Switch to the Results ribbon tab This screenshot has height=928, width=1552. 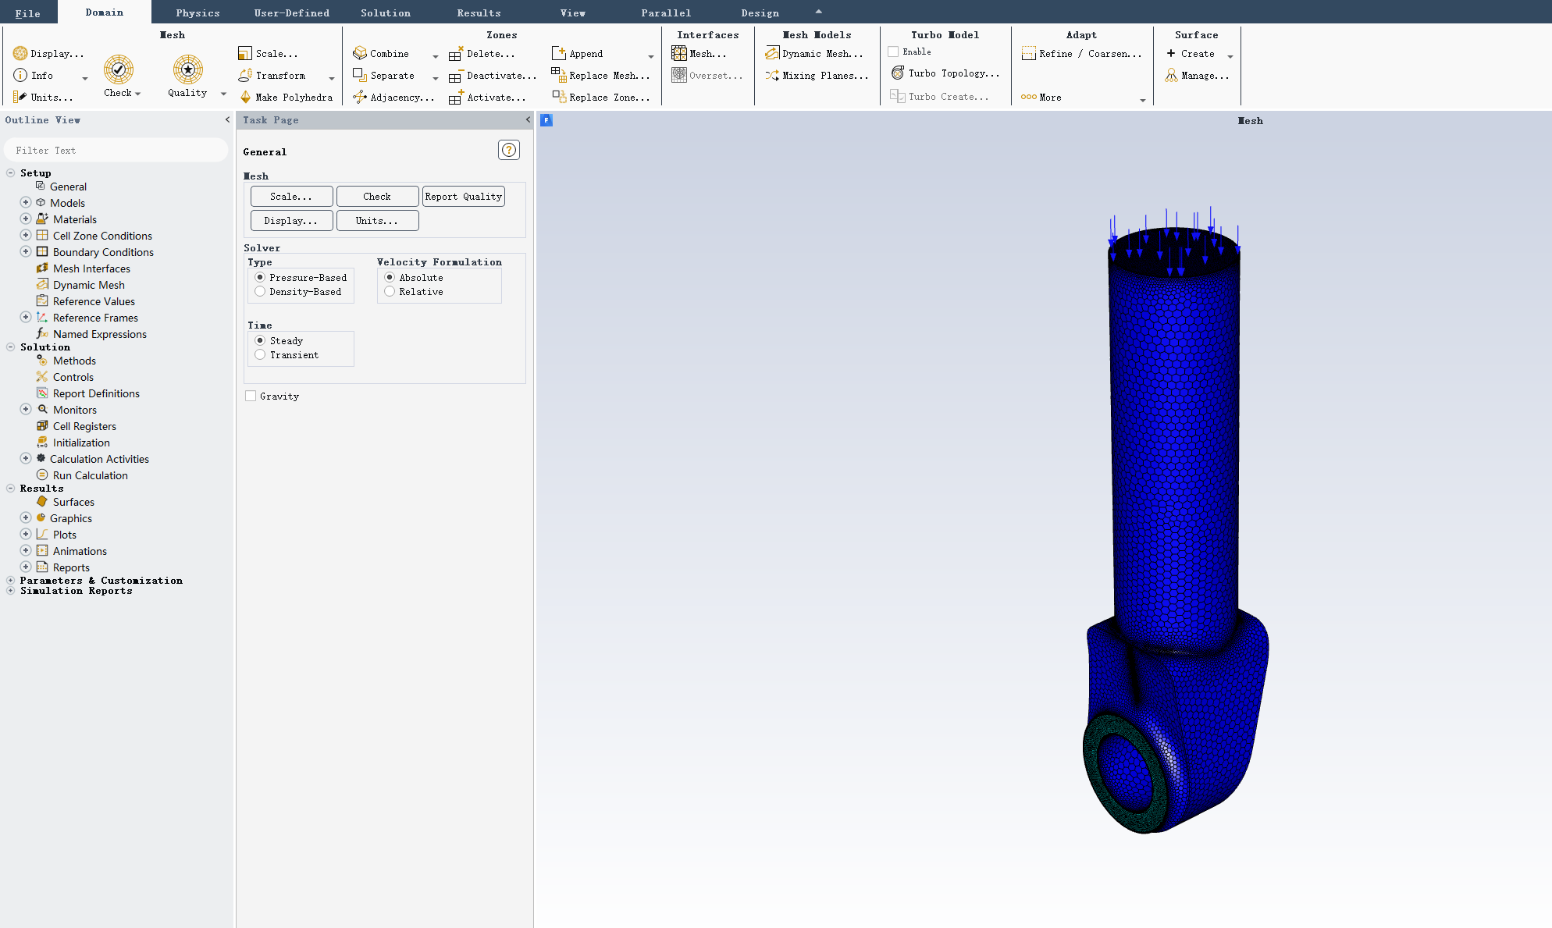click(x=479, y=12)
